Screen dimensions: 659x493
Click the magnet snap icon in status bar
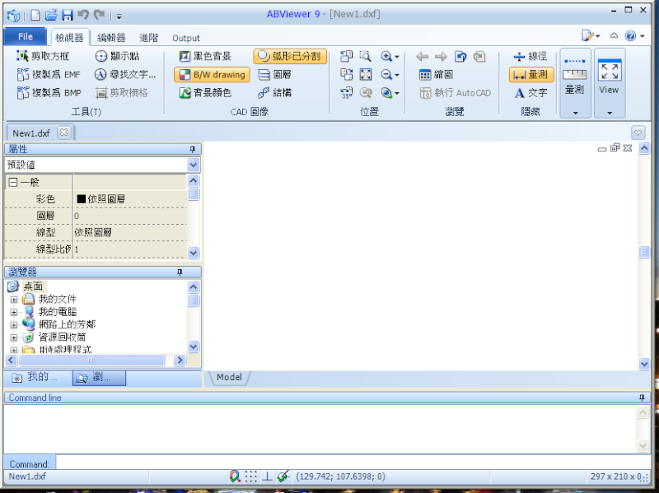pyautogui.click(x=235, y=477)
